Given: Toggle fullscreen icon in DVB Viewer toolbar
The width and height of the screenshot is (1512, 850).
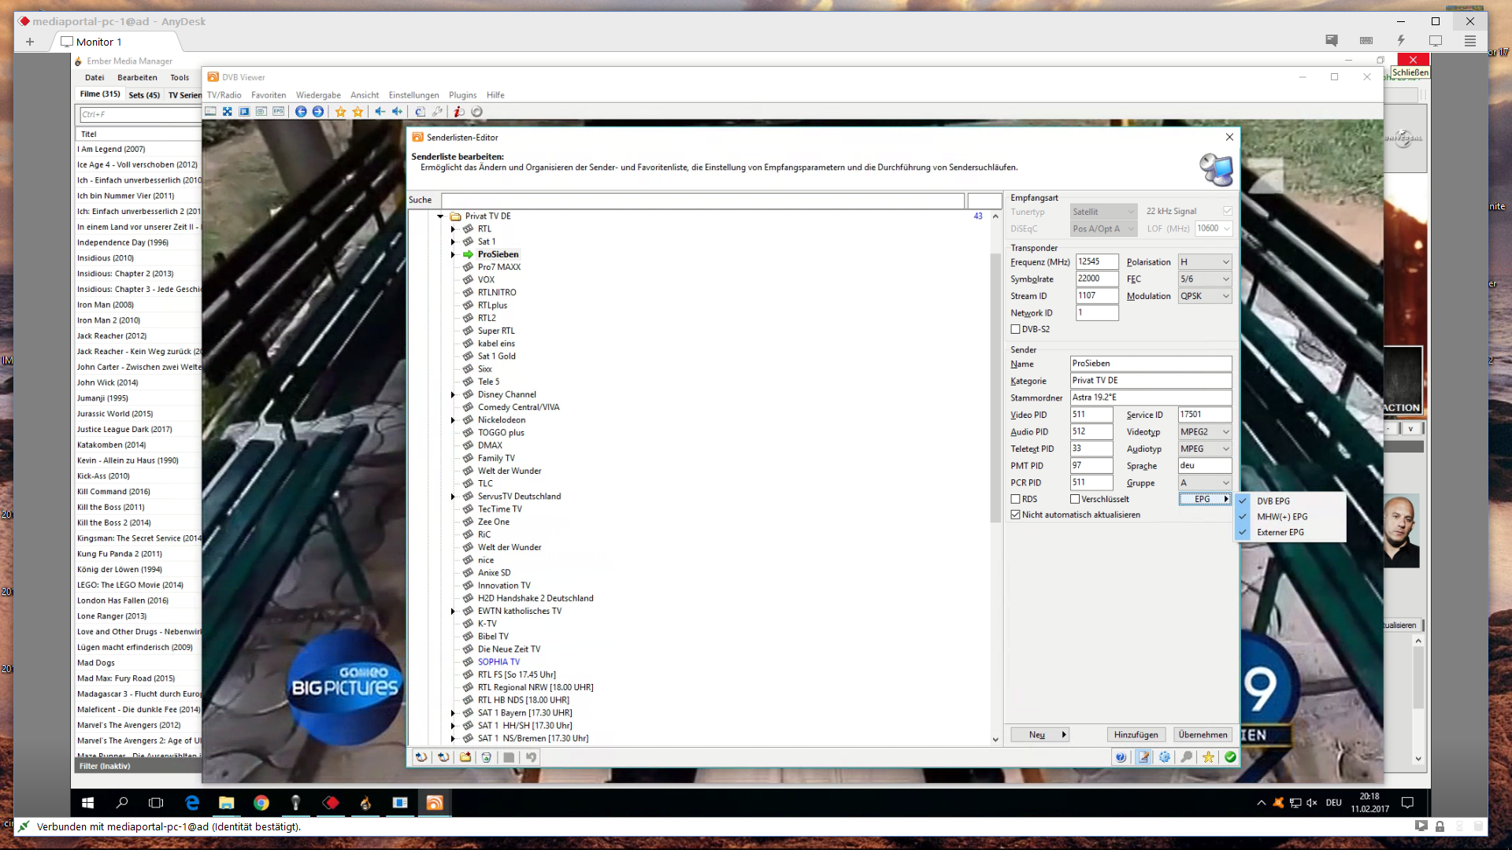Looking at the screenshot, I should (x=228, y=112).
